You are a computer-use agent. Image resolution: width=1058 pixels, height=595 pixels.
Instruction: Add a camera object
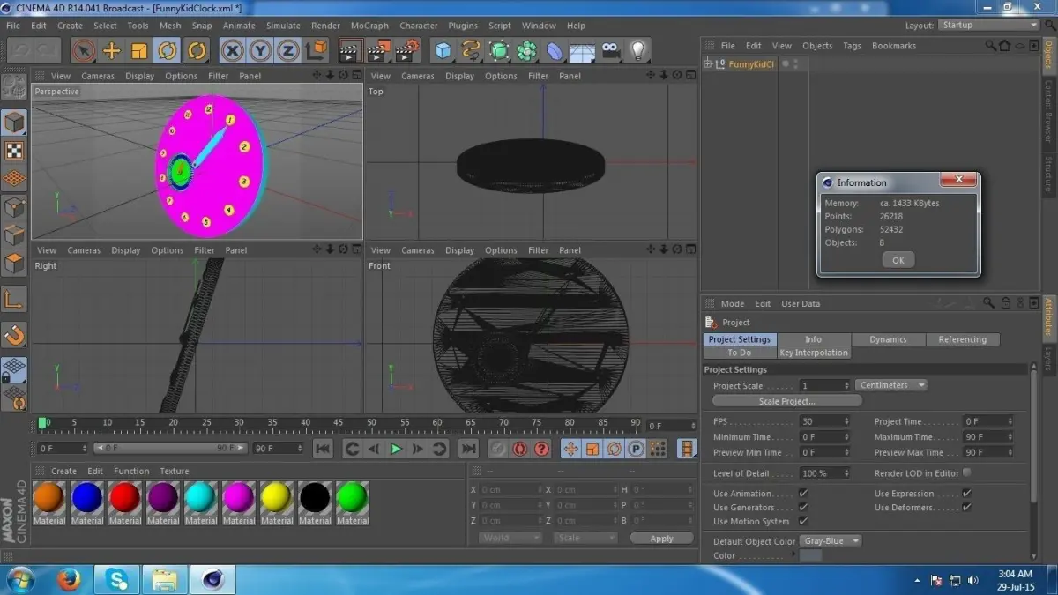coord(610,50)
